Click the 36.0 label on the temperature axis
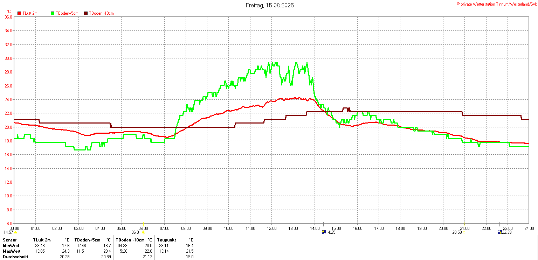 point(8,17)
